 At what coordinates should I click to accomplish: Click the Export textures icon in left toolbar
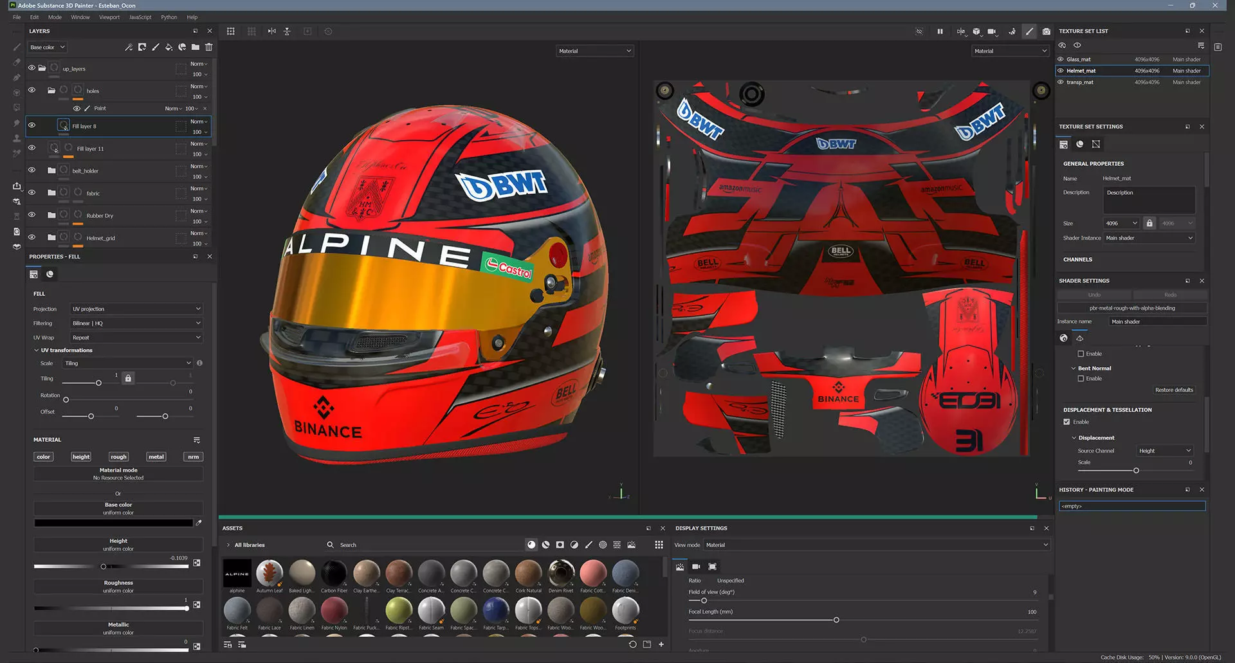pos(17,186)
